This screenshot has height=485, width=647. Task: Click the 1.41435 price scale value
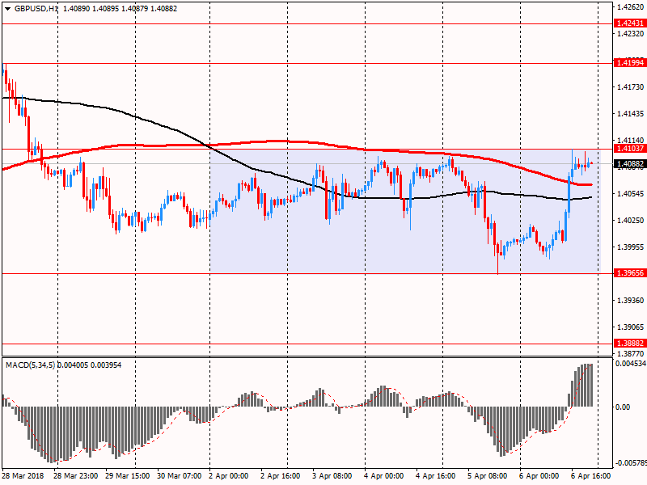631,113
